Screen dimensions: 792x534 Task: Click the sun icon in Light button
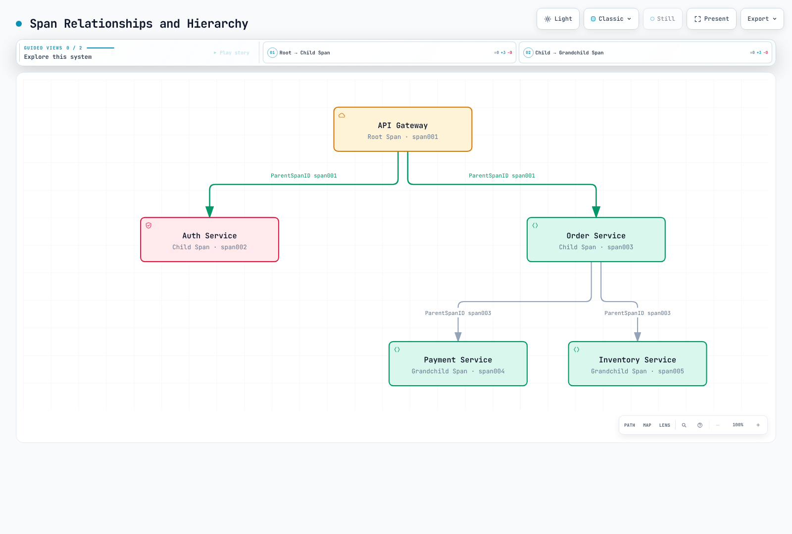click(547, 19)
